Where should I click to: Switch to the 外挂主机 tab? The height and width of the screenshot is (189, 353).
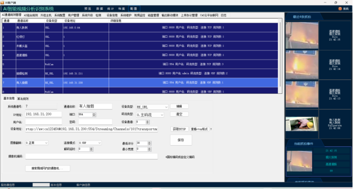pyautogui.click(x=46, y=15)
